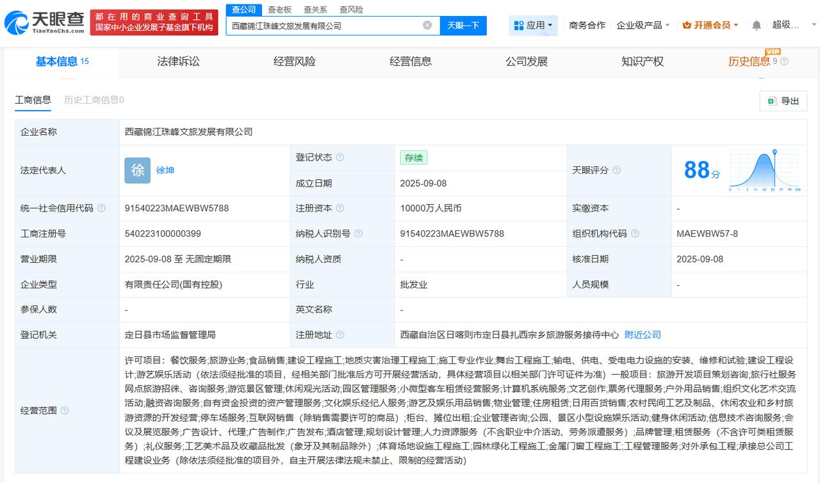
Task: Click help icon next to 登记状态
Action: [340, 157]
